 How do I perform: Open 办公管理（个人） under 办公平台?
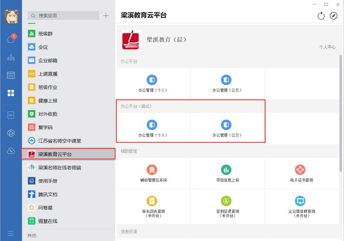(x=153, y=84)
